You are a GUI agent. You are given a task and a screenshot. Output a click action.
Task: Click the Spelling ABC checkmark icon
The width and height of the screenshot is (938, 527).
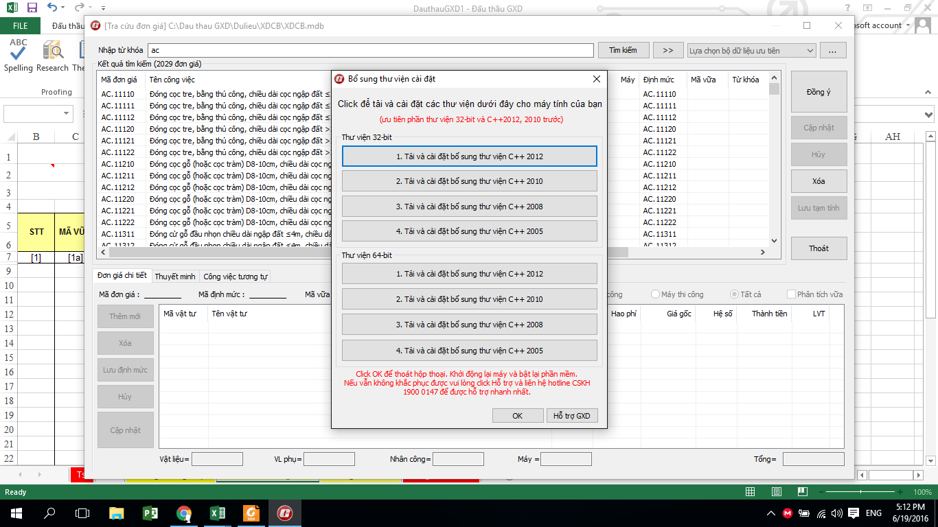click(19, 50)
